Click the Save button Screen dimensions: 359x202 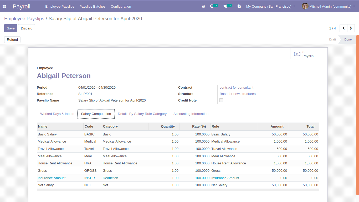pyautogui.click(x=11, y=28)
